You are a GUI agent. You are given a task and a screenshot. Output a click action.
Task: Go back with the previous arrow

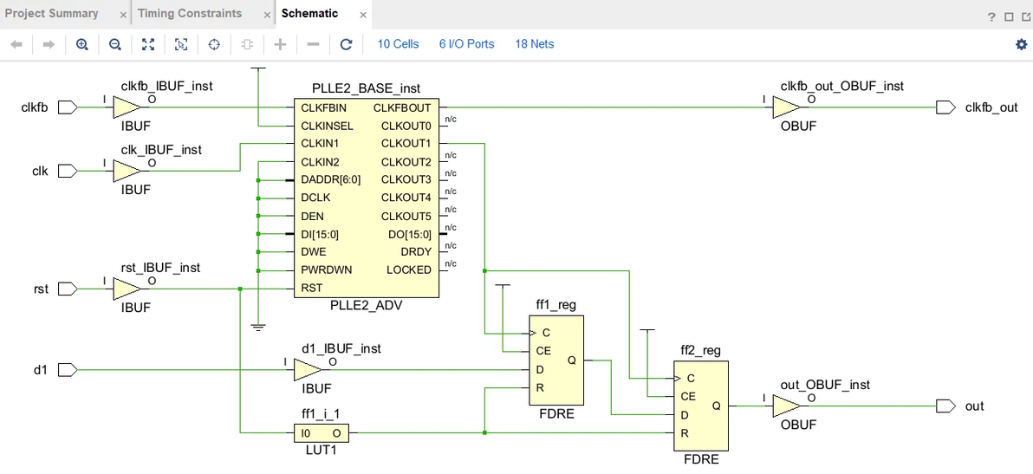16,44
